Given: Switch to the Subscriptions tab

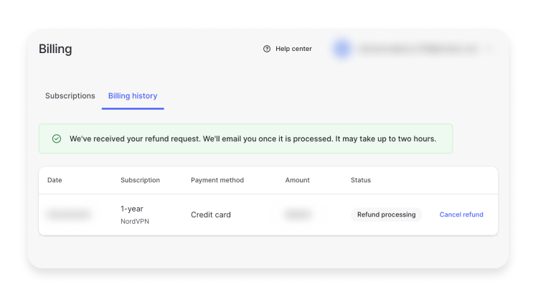Looking at the screenshot, I should coord(70,96).
